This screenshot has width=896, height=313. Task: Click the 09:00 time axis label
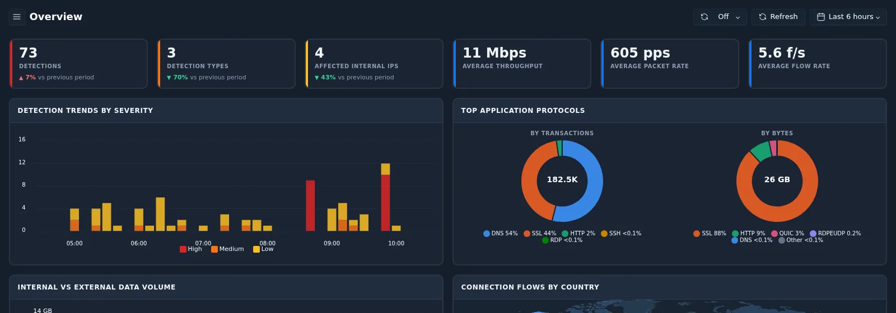[x=332, y=244]
